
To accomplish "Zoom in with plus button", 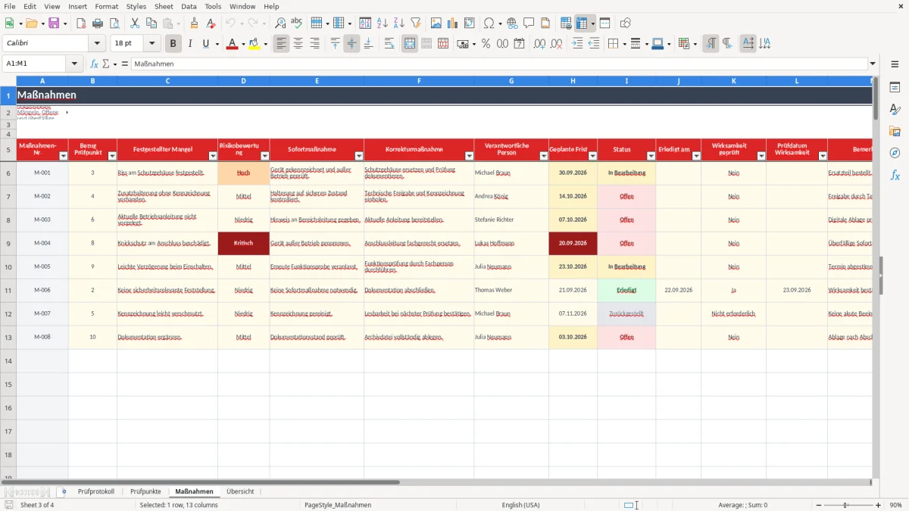I will coord(879,505).
